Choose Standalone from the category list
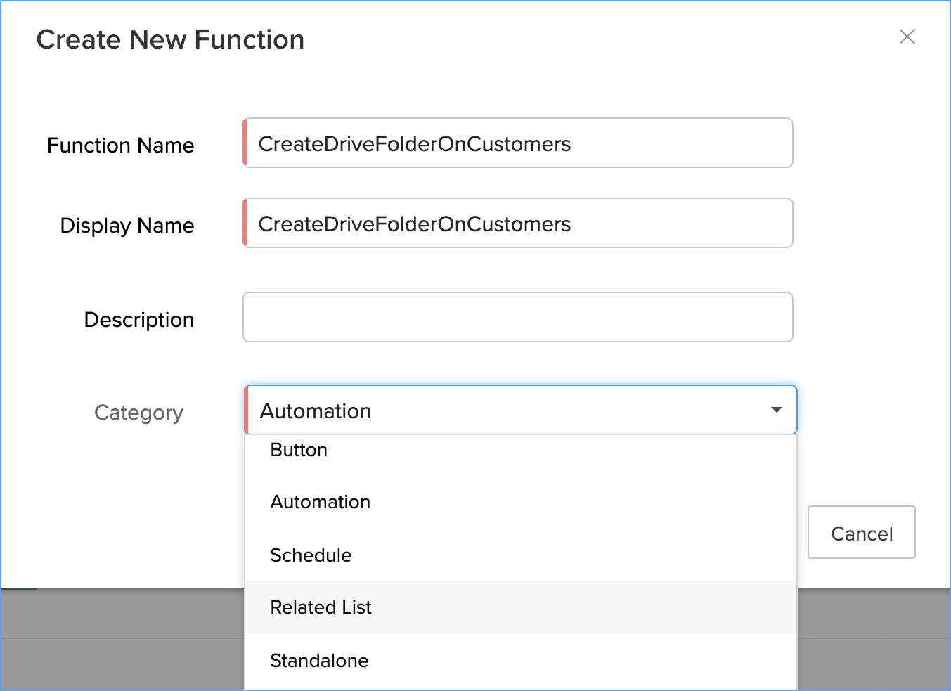 click(x=320, y=661)
